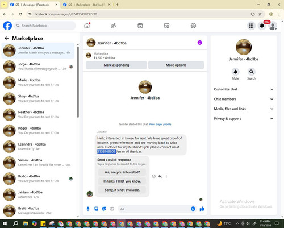Send a thumbs-up like
The width and height of the screenshot is (284, 228).
(202, 209)
